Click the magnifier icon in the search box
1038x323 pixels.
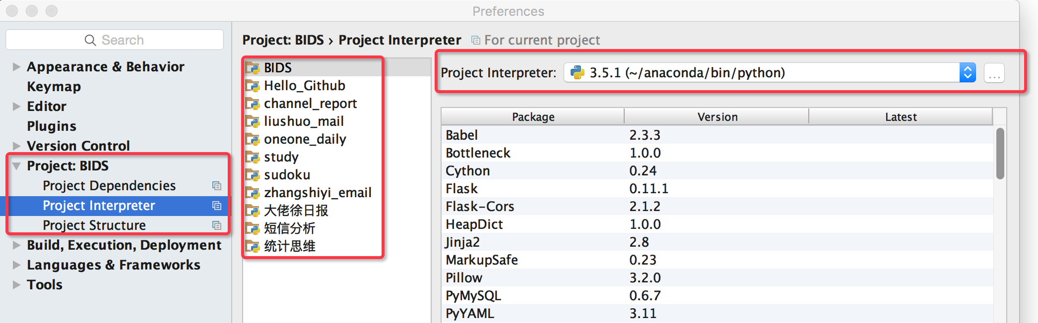[x=90, y=40]
